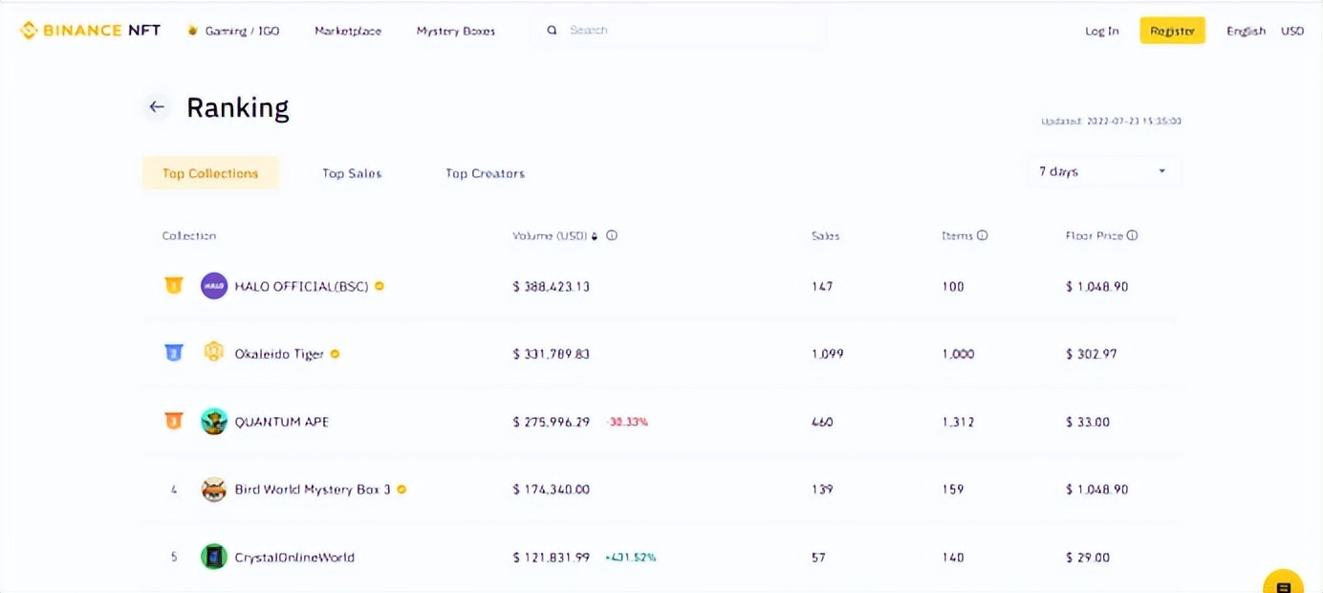
Task: Show the Floor Price info icon
Action: click(1132, 235)
